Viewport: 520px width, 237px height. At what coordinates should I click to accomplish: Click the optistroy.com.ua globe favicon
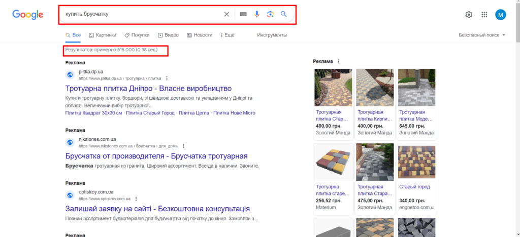tap(70, 195)
